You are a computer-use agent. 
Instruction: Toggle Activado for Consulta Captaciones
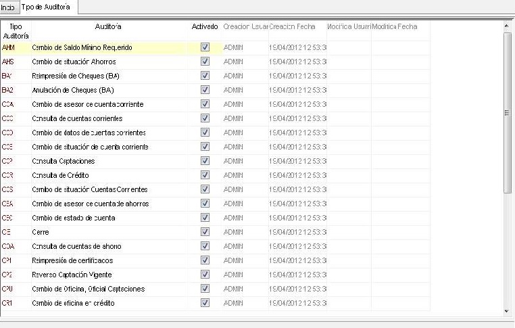click(205, 161)
